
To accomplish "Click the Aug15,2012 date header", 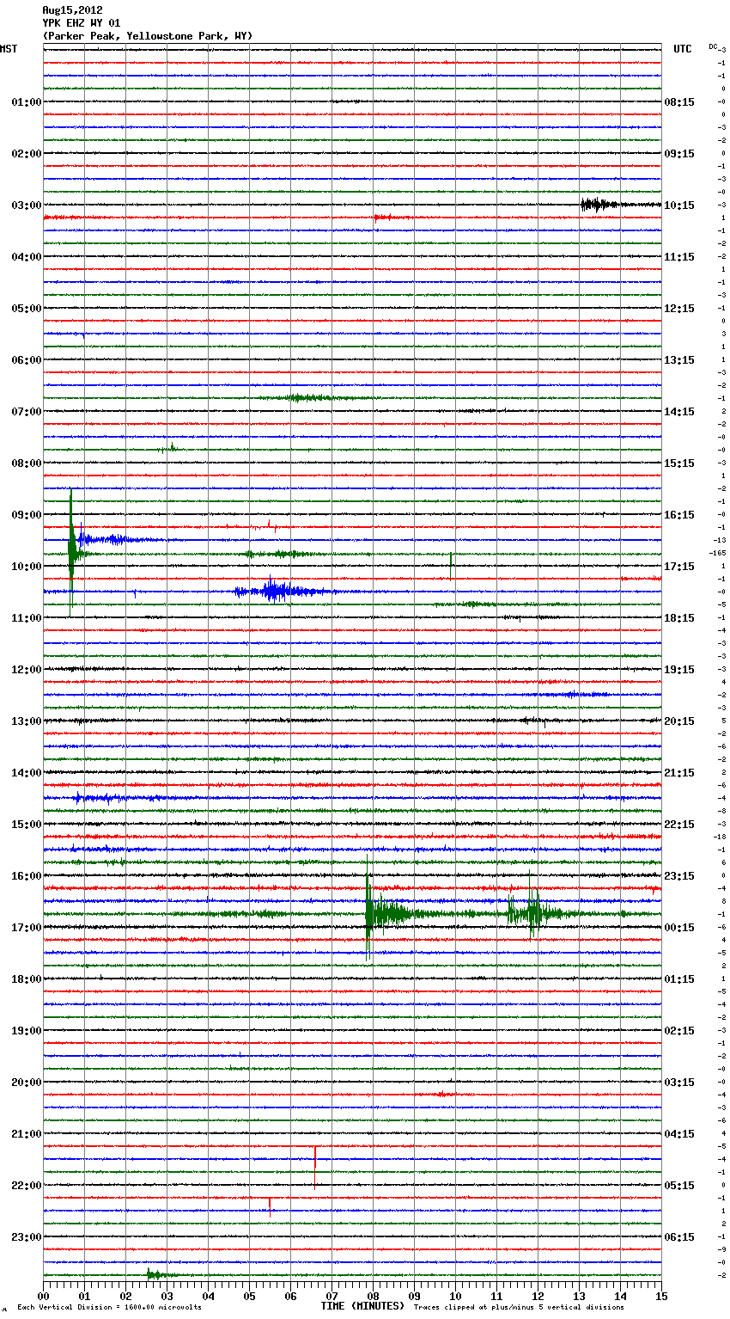I will [72, 10].
